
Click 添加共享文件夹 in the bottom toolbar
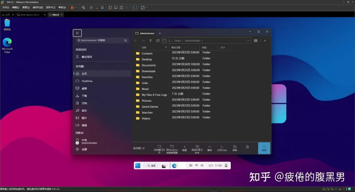197,149
